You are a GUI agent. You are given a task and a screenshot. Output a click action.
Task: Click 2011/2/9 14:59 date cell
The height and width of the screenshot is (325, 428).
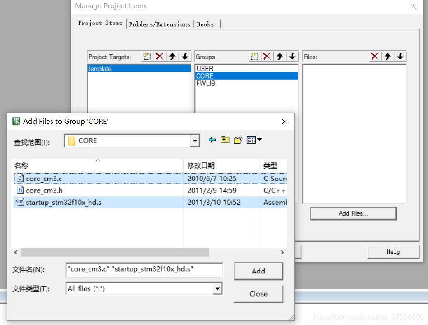(x=212, y=190)
